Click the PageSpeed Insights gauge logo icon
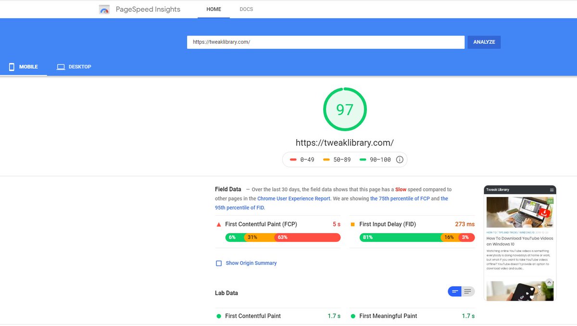The width and height of the screenshot is (577, 326). [x=104, y=9]
